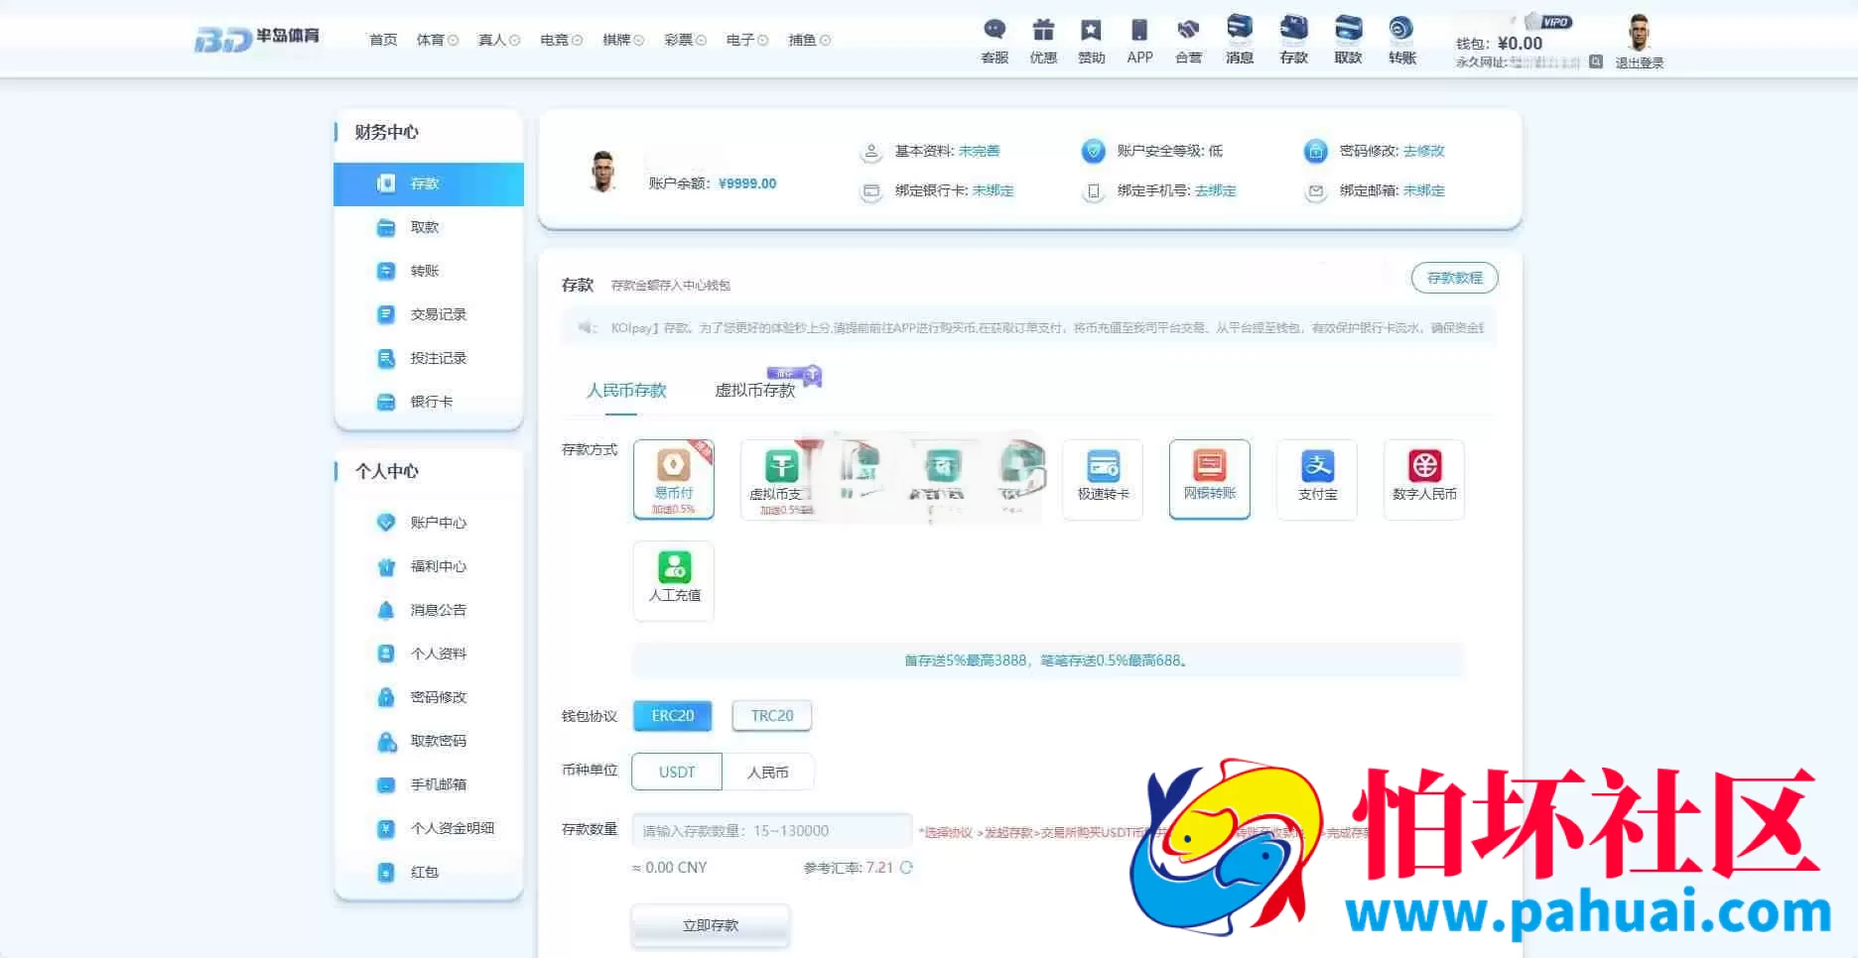This screenshot has width=1858, height=958.
Task: Select the TRC20 wallet protocol
Action: click(772, 716)
